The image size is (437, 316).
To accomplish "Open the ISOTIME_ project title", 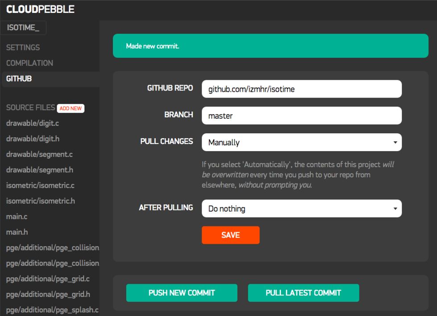I will click(23, 28).
